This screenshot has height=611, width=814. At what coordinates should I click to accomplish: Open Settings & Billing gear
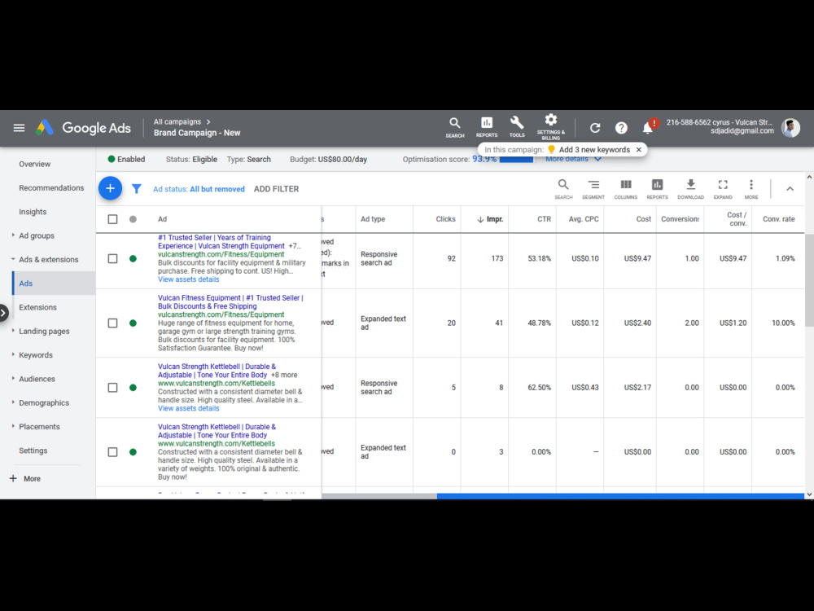(551, 127)
